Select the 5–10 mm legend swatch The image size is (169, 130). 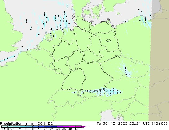tap(29, 127)
